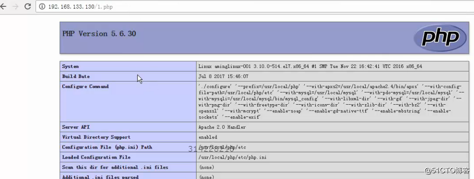Select the 'PHP Version 5.6.30' heading
Image resolution: width=474 pixels, height=179 pixels.
99,34
